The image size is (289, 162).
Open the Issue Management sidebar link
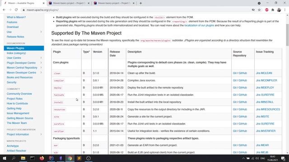(x=18, y=113)
